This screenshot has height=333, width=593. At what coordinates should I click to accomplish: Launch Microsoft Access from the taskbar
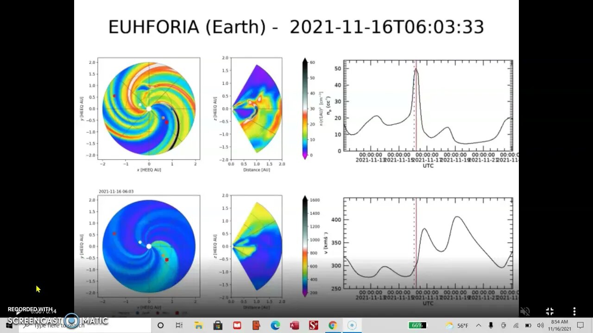(x=294, y=326)
